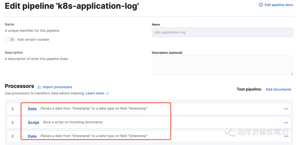Open the Script processor
This screenshot has height=145, width=298.
(33, 122)
